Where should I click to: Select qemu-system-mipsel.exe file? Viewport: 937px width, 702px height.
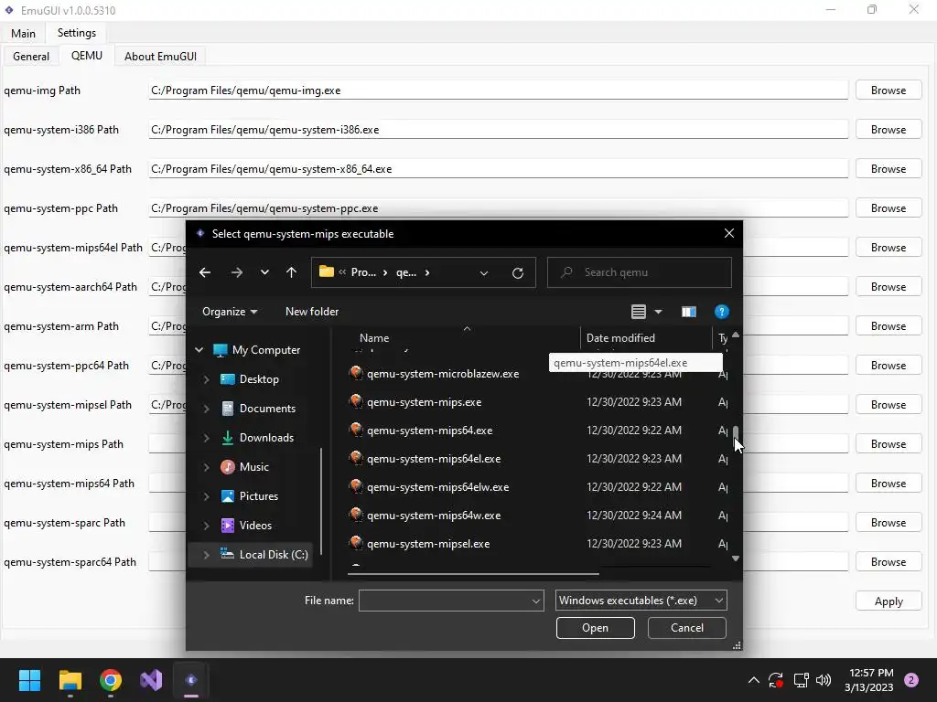coord(428,544)
